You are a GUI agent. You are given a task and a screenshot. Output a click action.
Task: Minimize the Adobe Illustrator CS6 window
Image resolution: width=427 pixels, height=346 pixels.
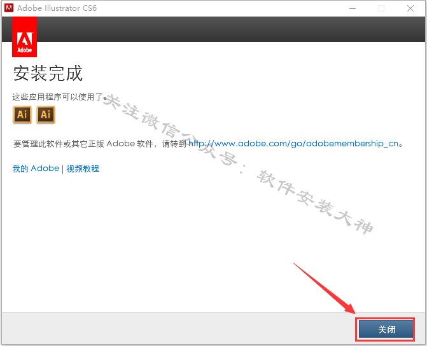353,8
